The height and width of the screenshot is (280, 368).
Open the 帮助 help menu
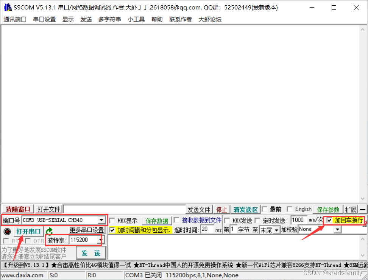click(157, 19)
